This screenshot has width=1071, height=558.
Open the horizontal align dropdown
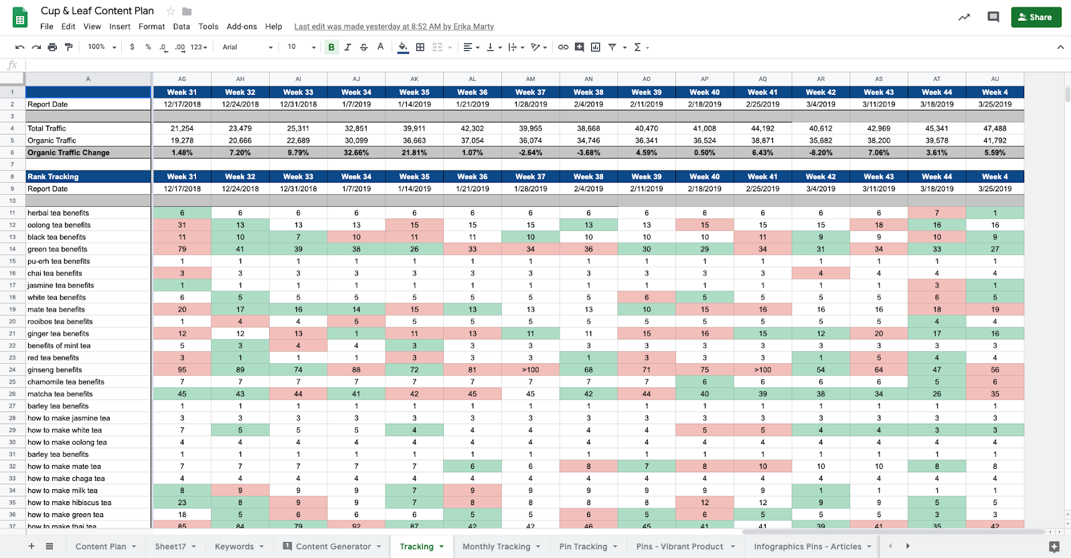tap(471, 48)
